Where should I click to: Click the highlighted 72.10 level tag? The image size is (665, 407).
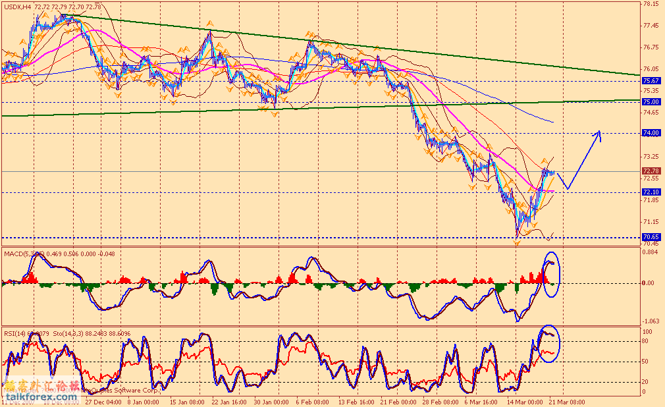(651, 192)
